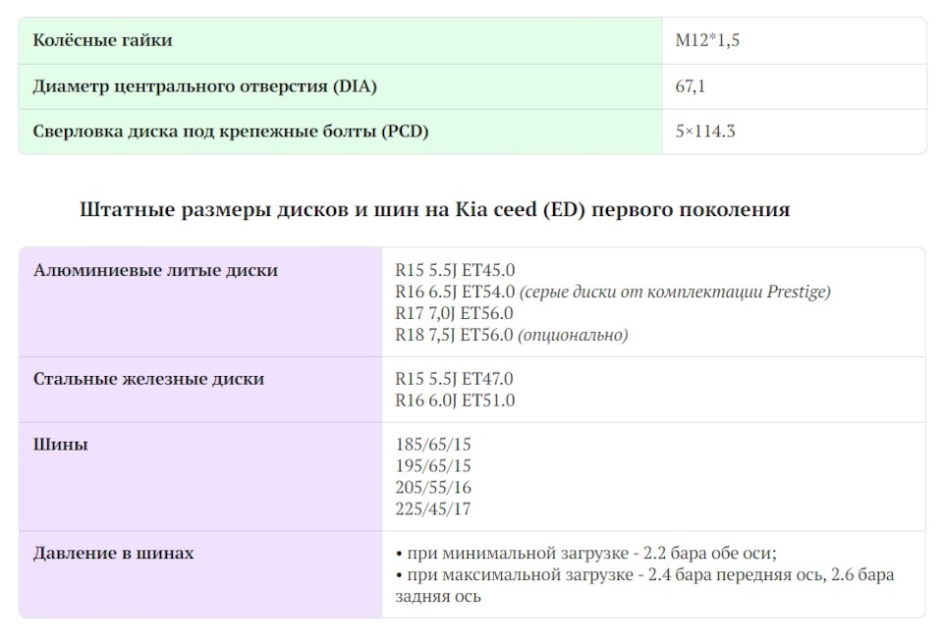
Task: Click 'Давление в шинах' row header
Action: pyautogui.click(x=113, y=554)
